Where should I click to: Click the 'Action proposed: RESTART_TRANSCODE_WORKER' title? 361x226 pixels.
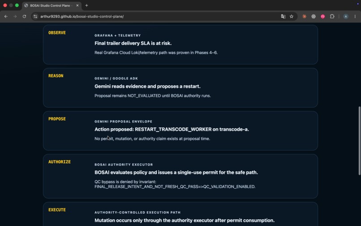[172, 130]
